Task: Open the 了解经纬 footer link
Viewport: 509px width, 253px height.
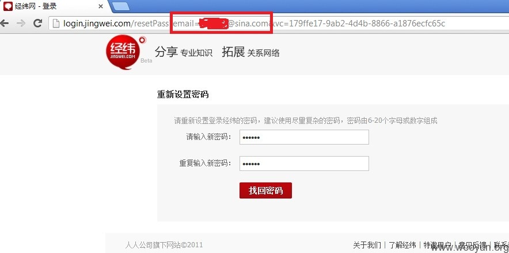Action: (402, 245)
